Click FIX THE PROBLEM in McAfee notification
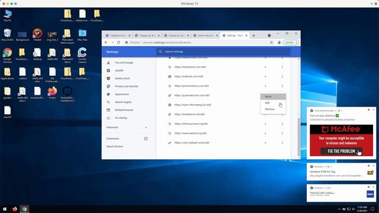 [341, 151]
